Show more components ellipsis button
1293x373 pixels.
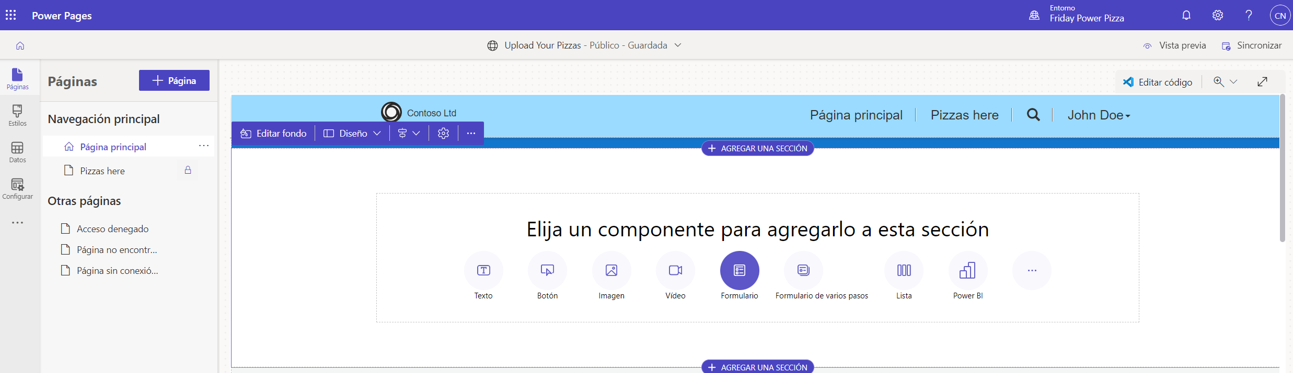pyautogui.click(x=1032, y=270)
